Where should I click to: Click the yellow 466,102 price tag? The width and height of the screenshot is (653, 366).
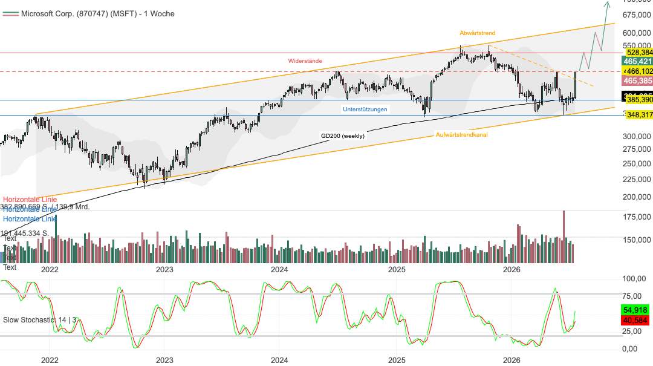[639, 71]
